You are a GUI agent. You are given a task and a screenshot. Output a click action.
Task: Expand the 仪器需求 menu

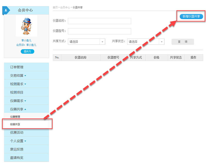[x=18, y=101]
